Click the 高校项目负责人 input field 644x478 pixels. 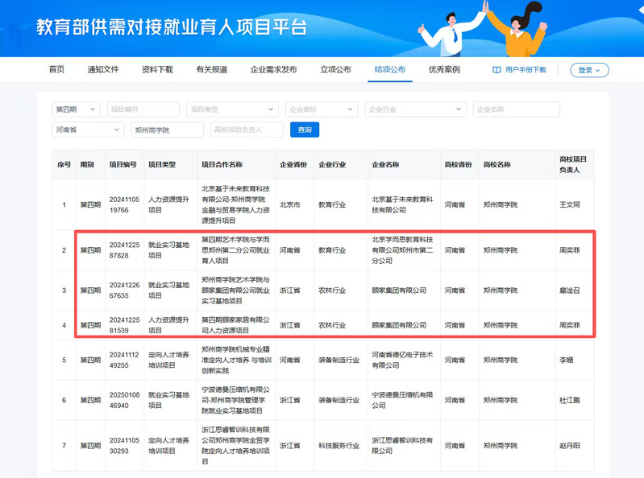point(247,130)
